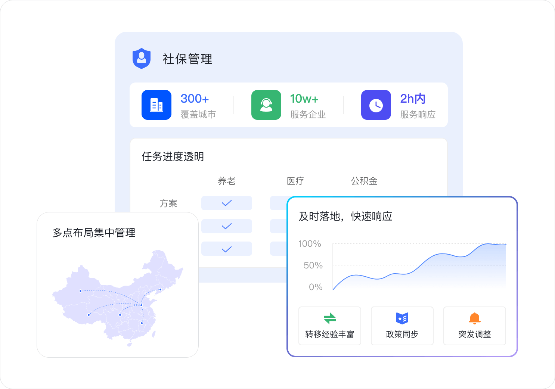The image size is (555, 389).
Task: Click the shield icon beside 社保管理
Action: (x=142, y=59)
